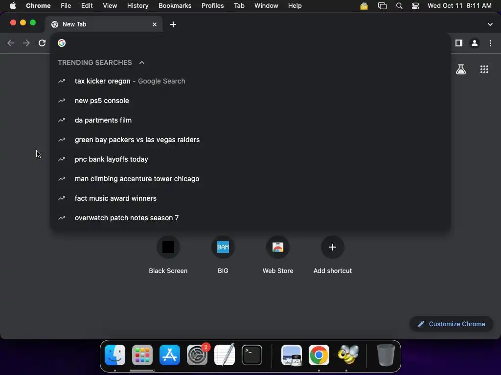Open Chrome Labs flask icon
The image size is (501, 375).
(x=461, y=69)
